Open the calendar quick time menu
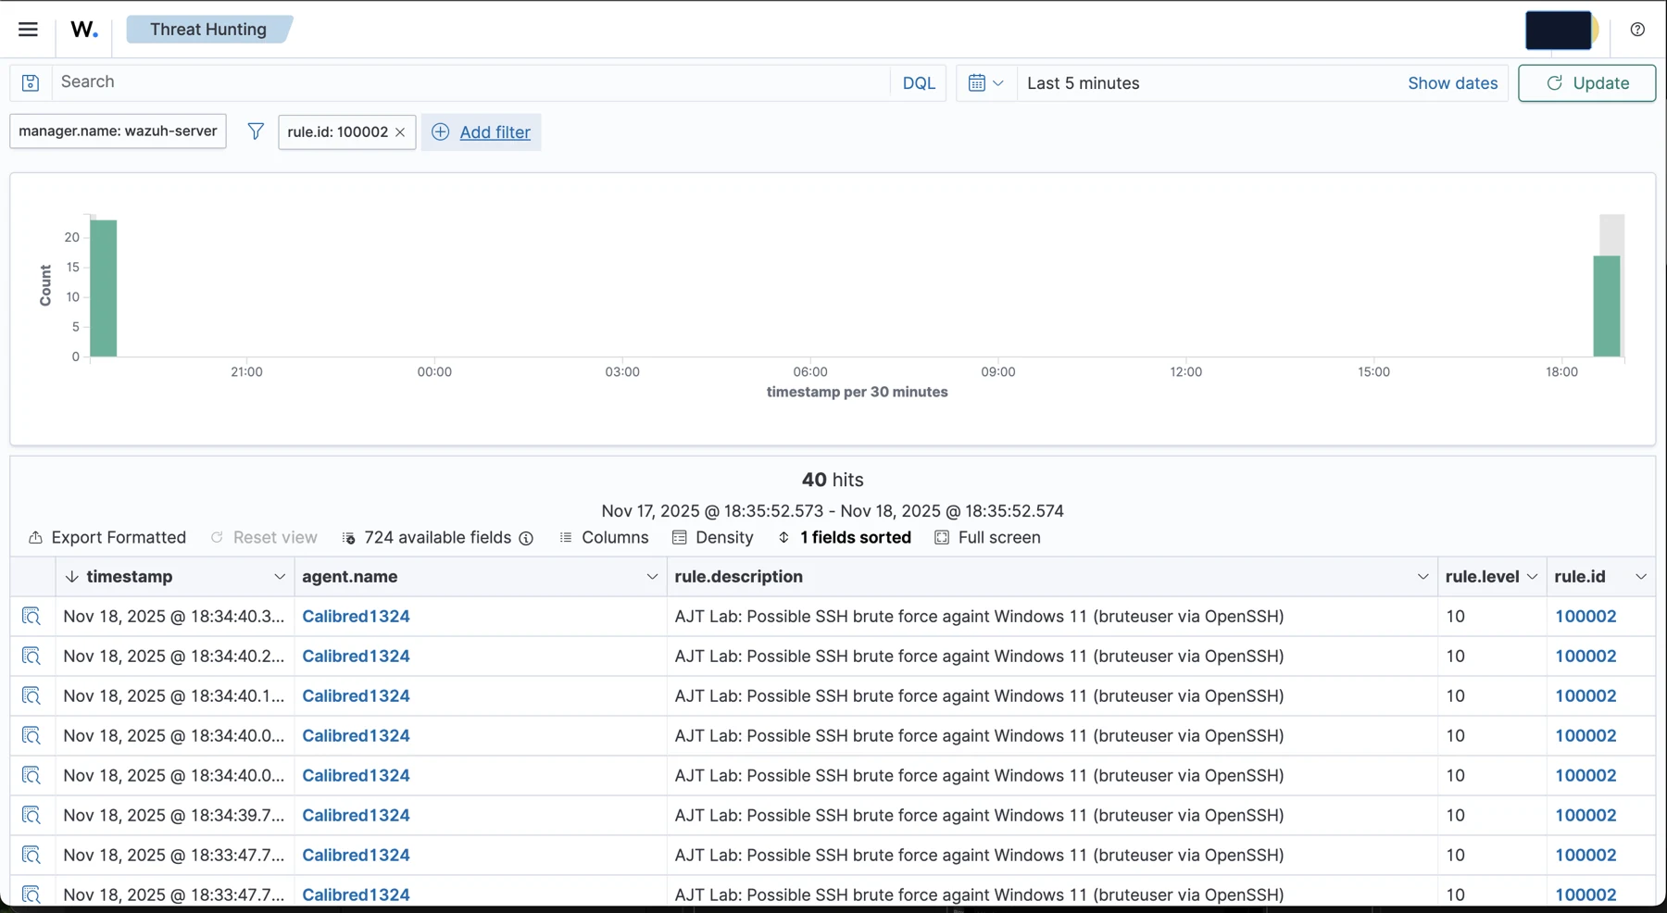The image size is (1667, 913). 985,83
